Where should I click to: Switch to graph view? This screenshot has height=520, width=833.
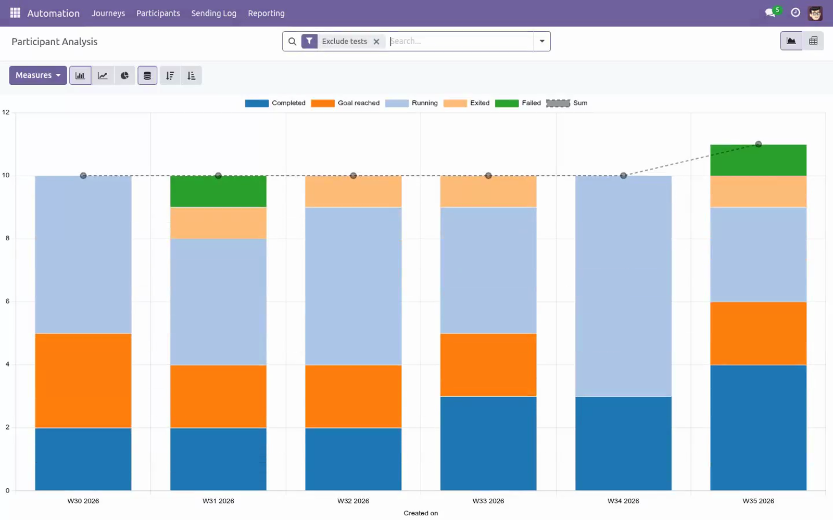(791, 41)
